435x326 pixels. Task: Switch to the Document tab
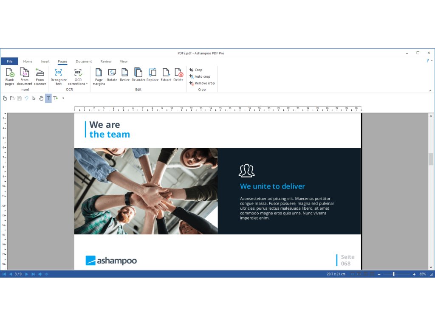point(84,61)
